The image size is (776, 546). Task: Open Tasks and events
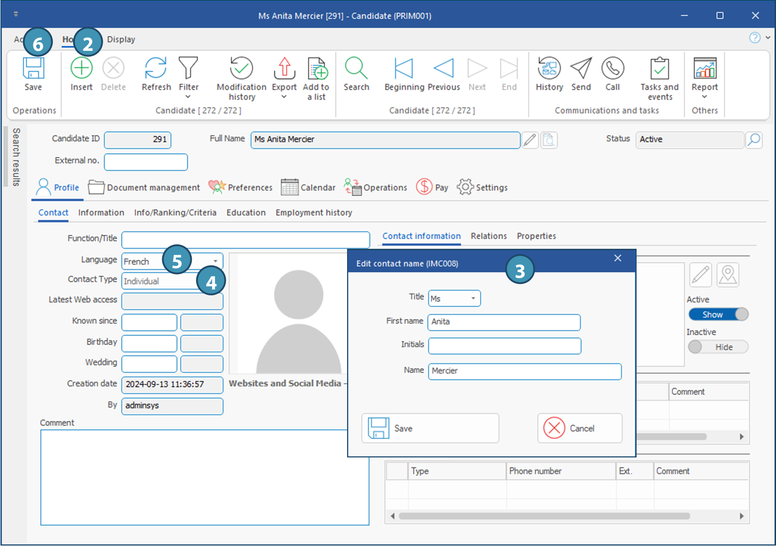point(659,68)
